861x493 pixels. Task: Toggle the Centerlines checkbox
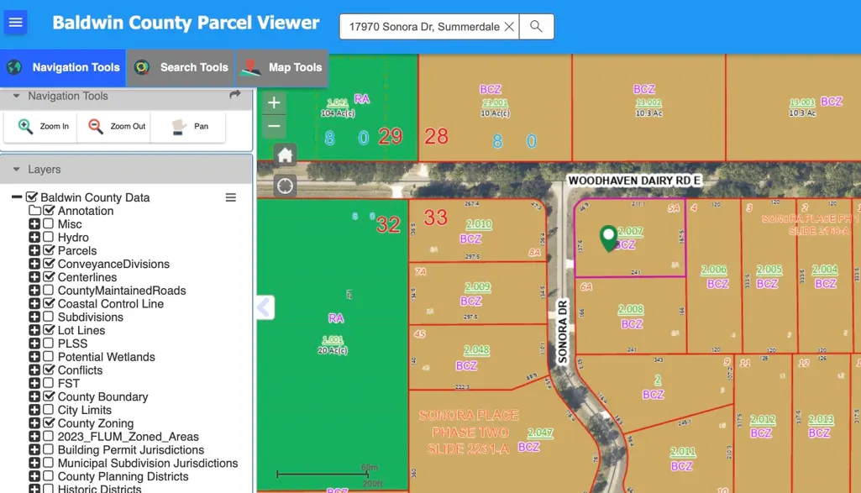click(x=49, y=276)
